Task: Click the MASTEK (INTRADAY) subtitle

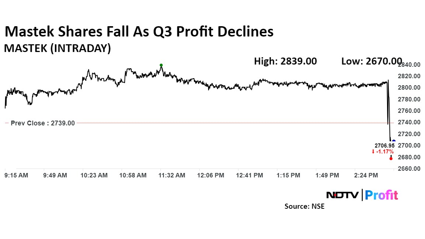Action: click(x=58, y=49)
